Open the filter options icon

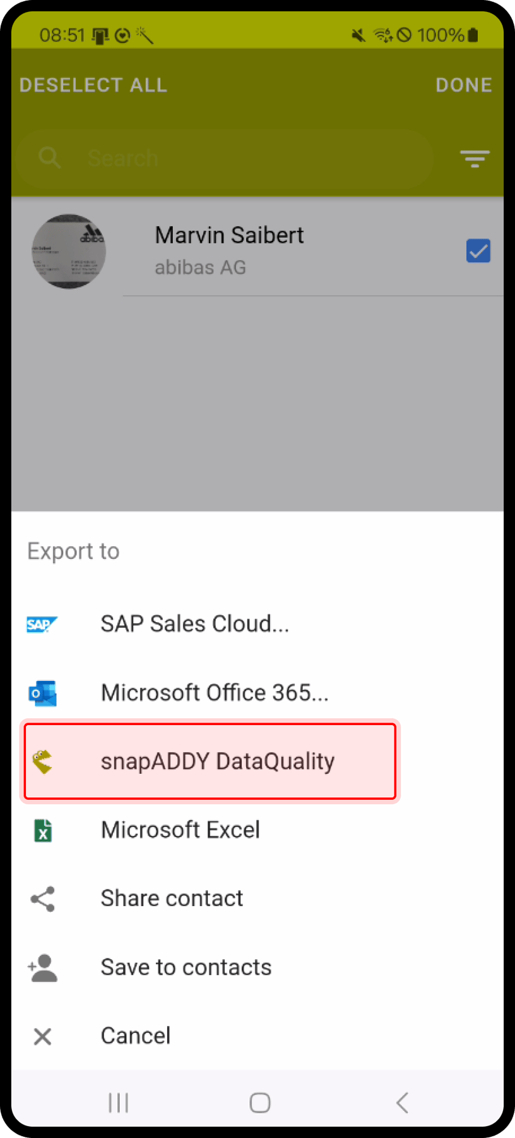point(475,158)
